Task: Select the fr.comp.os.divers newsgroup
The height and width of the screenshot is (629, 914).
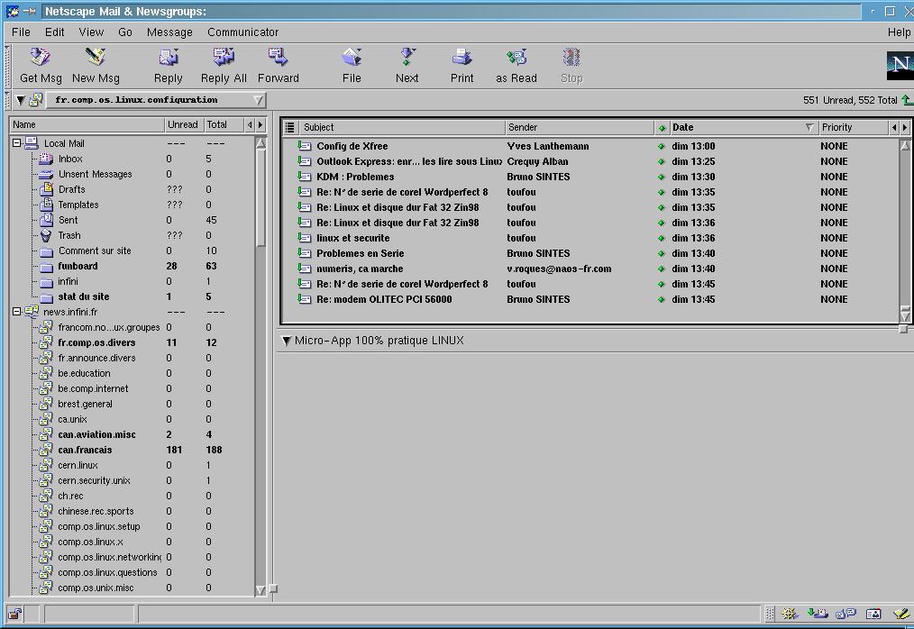Action: [96, 342]
